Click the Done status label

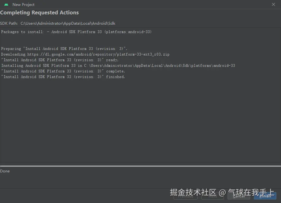pos(5,171)
